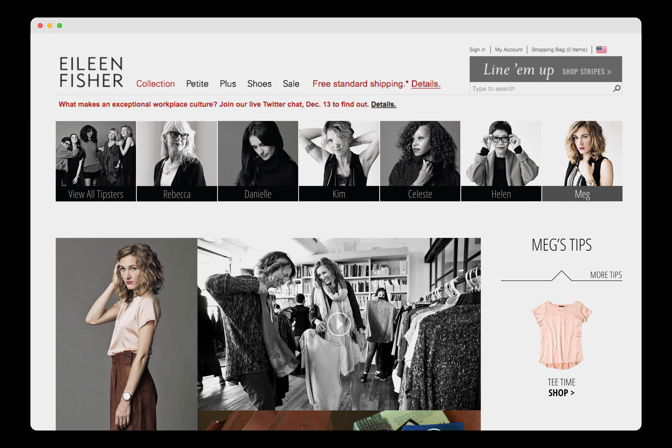
Task: Click More Tips link
Action: pyautogui.click(x=606, y=275)
